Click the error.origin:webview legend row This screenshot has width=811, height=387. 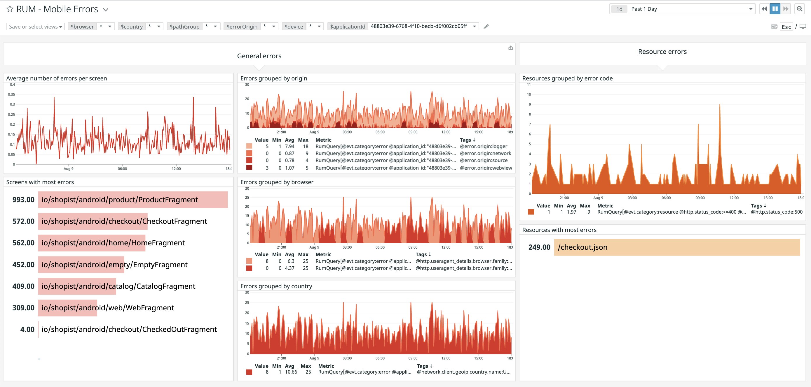pos(486,168)
